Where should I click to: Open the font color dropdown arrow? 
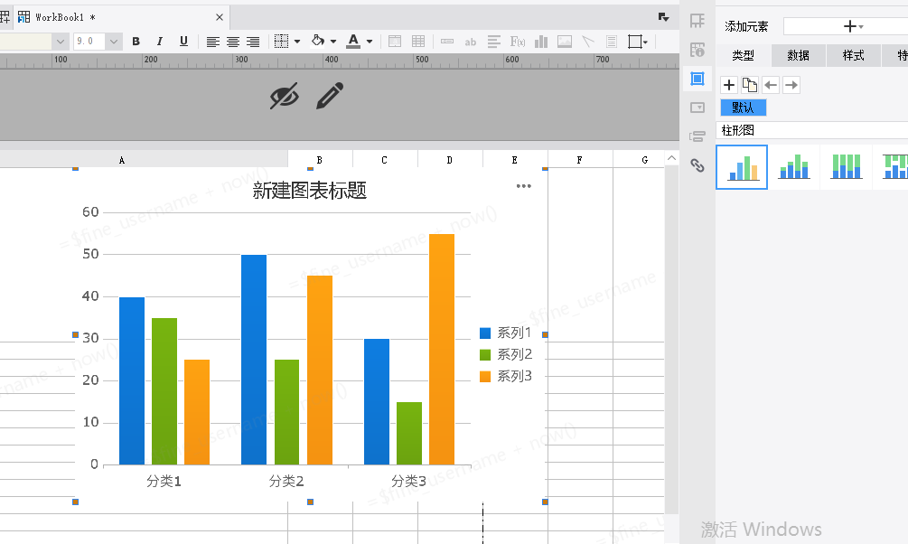click(370, 42)
